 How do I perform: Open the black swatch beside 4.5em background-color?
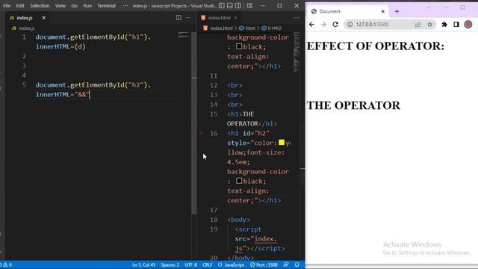pyautogui.click(x=239, y=181)
